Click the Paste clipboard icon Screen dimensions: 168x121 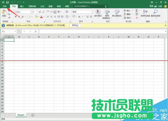click(x=4, y=12)
